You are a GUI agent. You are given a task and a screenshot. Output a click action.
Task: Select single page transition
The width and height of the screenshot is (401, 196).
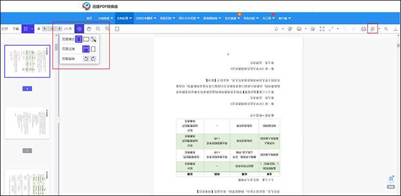coord(94,49)
